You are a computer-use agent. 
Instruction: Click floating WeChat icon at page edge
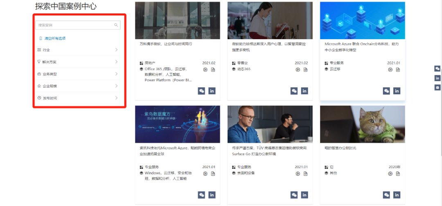pos(437,68)
